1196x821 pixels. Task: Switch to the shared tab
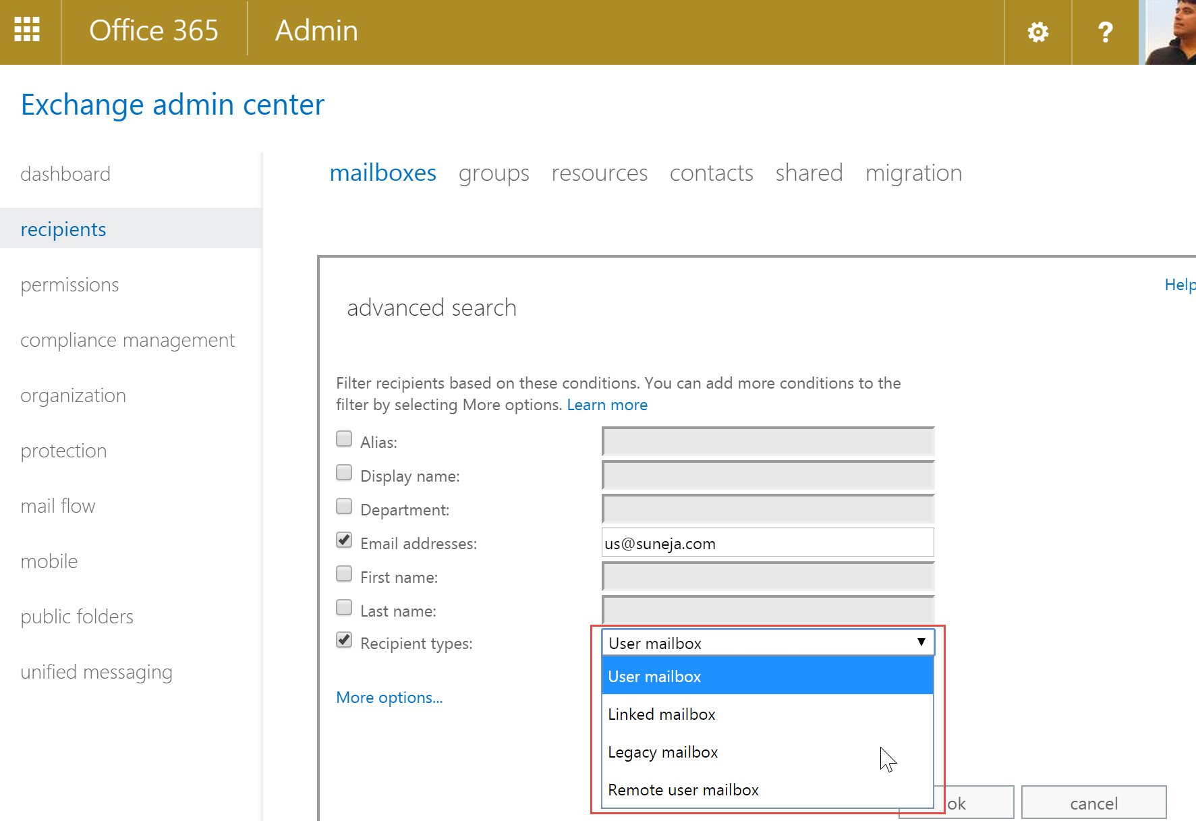click(x=809, y=173)
